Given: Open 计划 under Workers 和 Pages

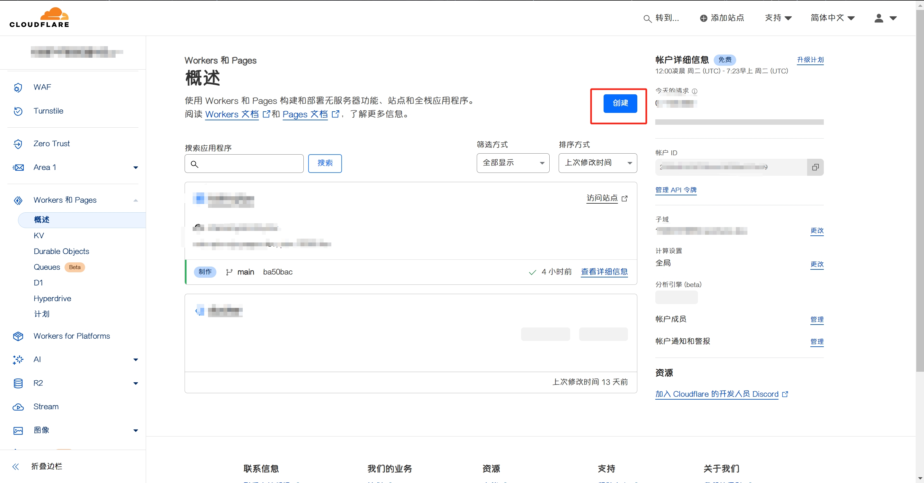Looking at the screenshot, I should (42, 314).
